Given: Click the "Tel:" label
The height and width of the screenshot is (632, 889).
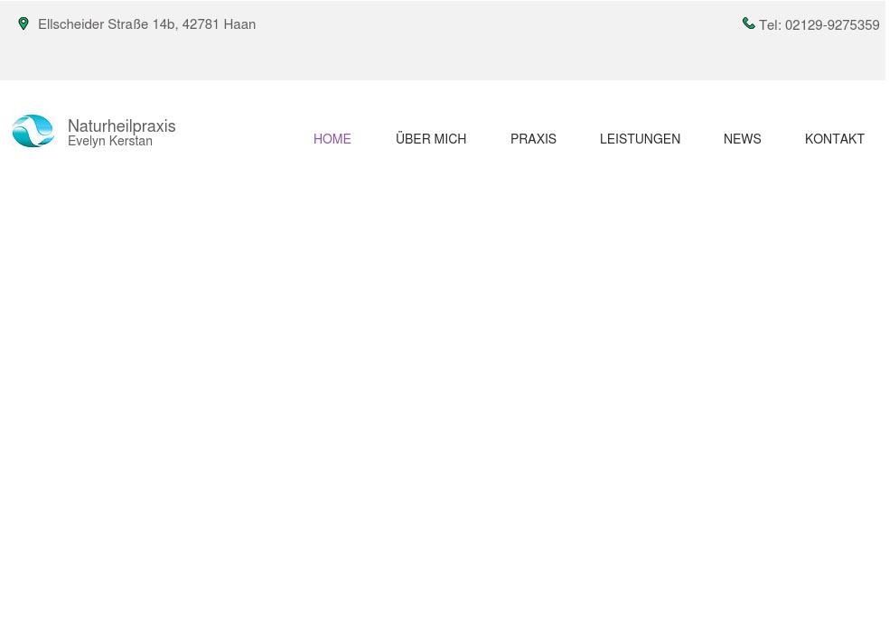Looking at the screenshot, I should point(770,25).
